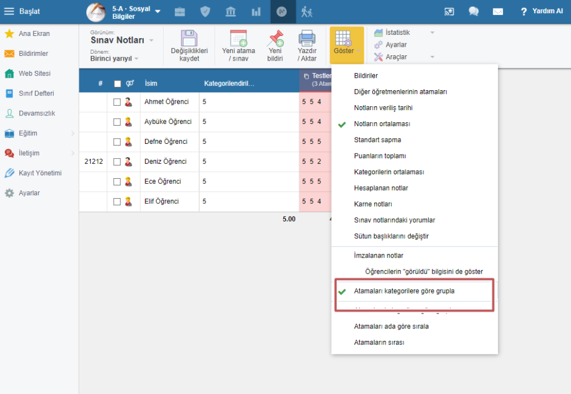Check the box for Elif Öğrenci
The image size is (571, 394).
point(117,202)
